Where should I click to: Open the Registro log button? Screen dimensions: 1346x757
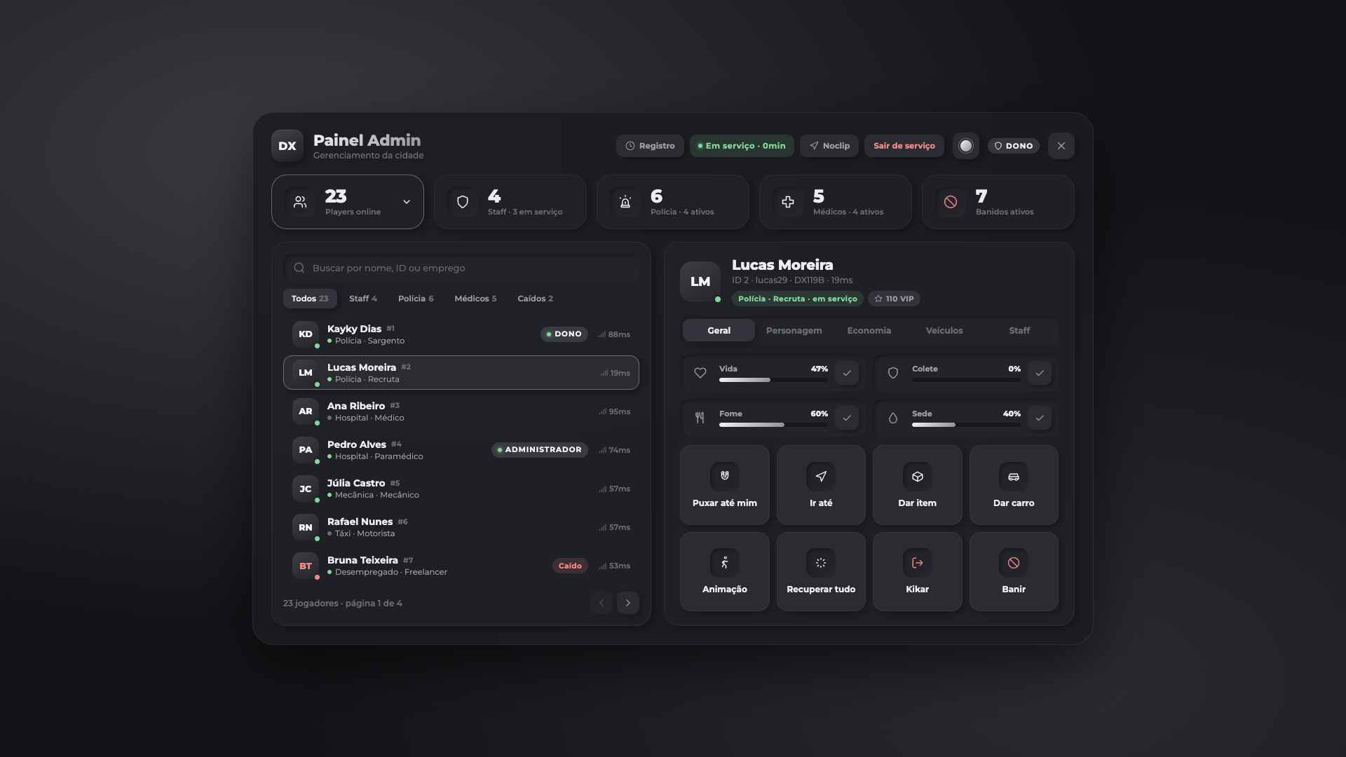(650, 146)
